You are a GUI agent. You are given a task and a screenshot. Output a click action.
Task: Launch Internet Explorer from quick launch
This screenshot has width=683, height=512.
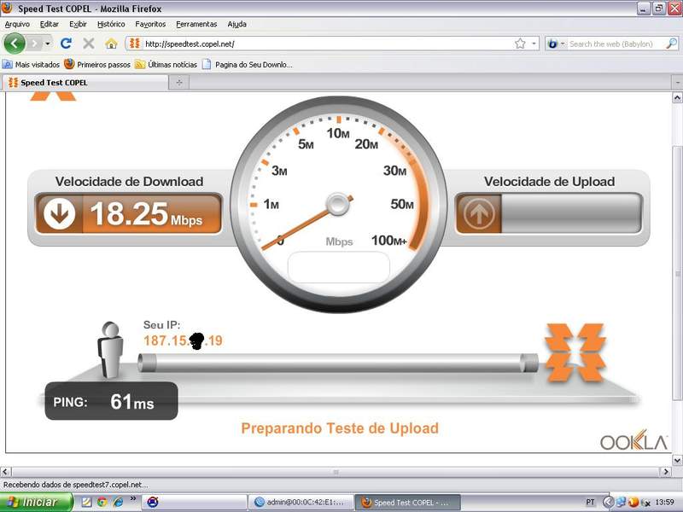coord(118,503)
